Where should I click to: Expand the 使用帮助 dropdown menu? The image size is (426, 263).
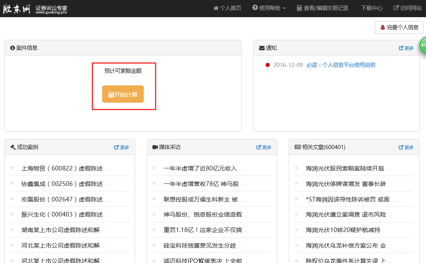click(x=269, y=8)
